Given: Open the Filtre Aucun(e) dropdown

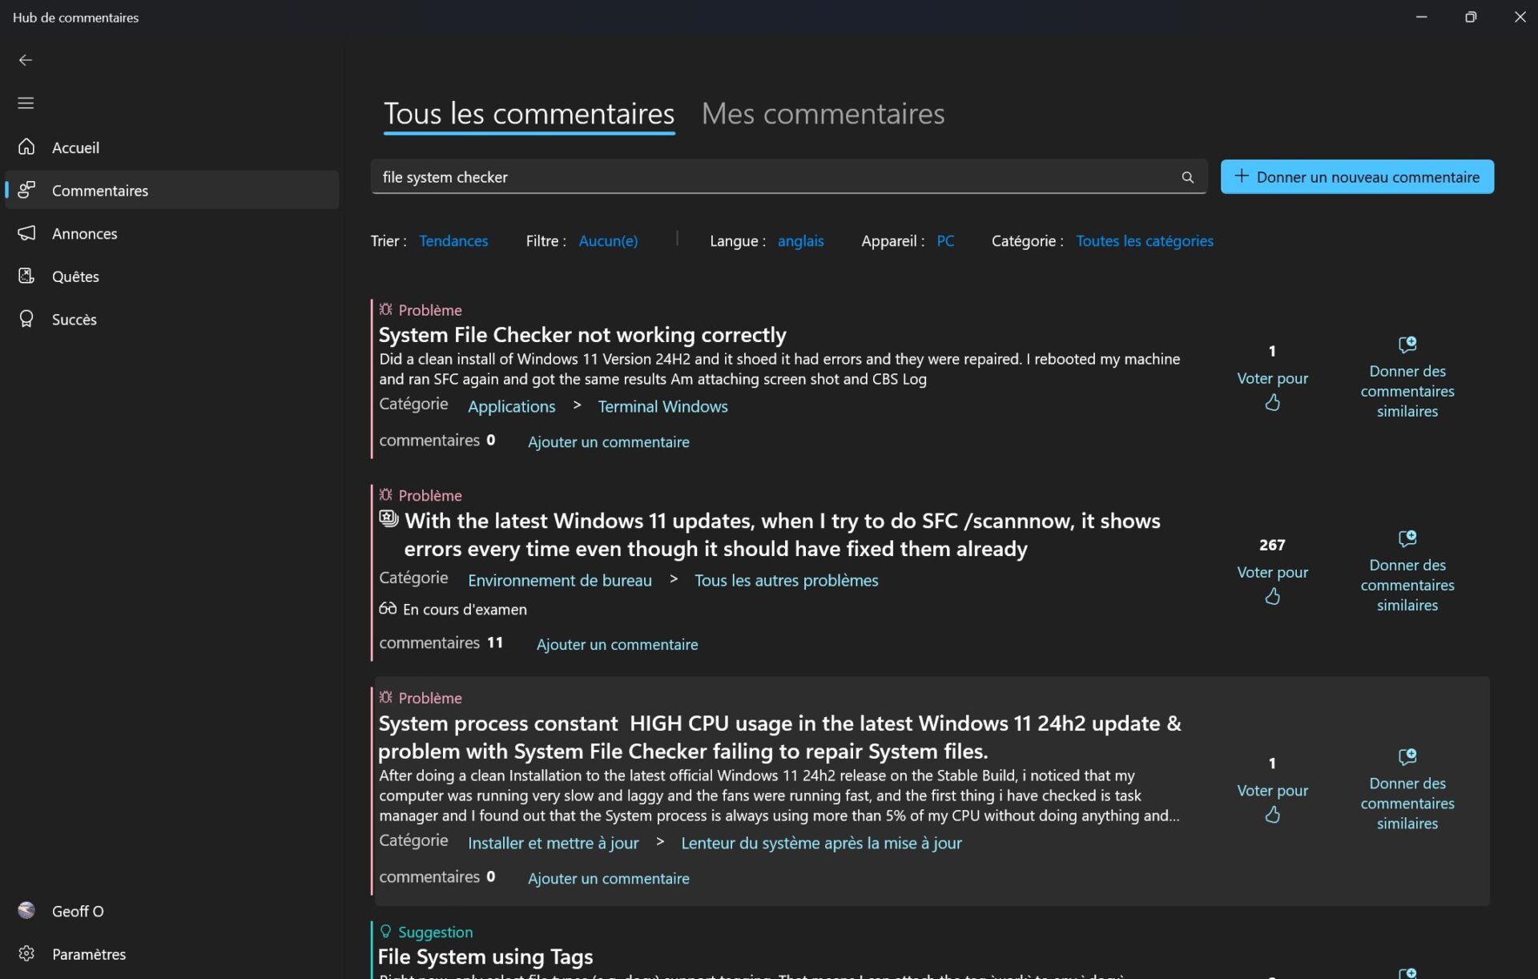Looking at the screenshot, I should (x=608, y=241).
